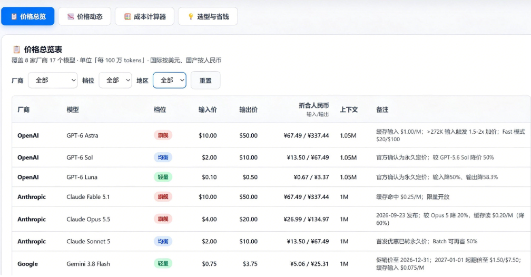The height and width of the screenshot is (277, 531).
Task: Click the clipboard icon beside 价格总览表 heading
Action: tap(17, 50)
